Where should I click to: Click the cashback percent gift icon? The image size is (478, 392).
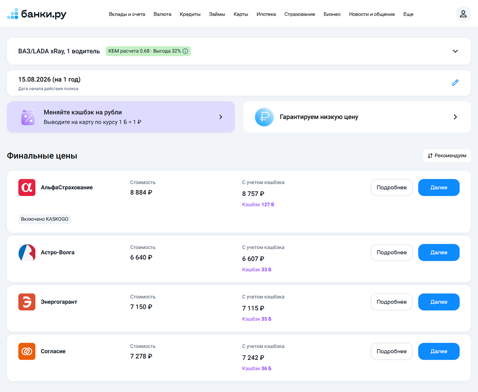[x=28, y=117]
